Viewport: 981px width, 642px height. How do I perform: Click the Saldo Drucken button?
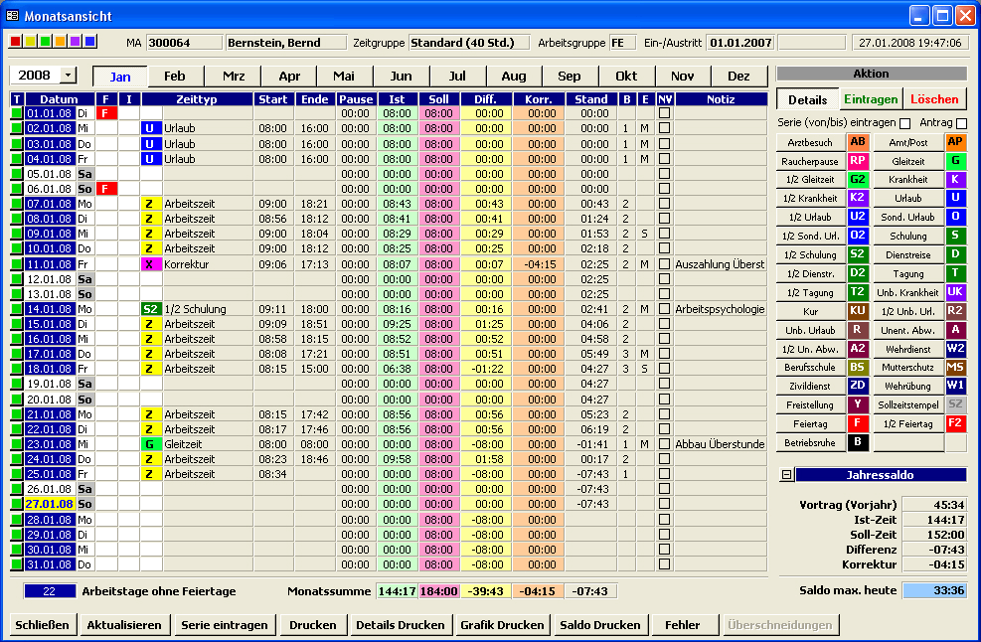tap(600, 624)
